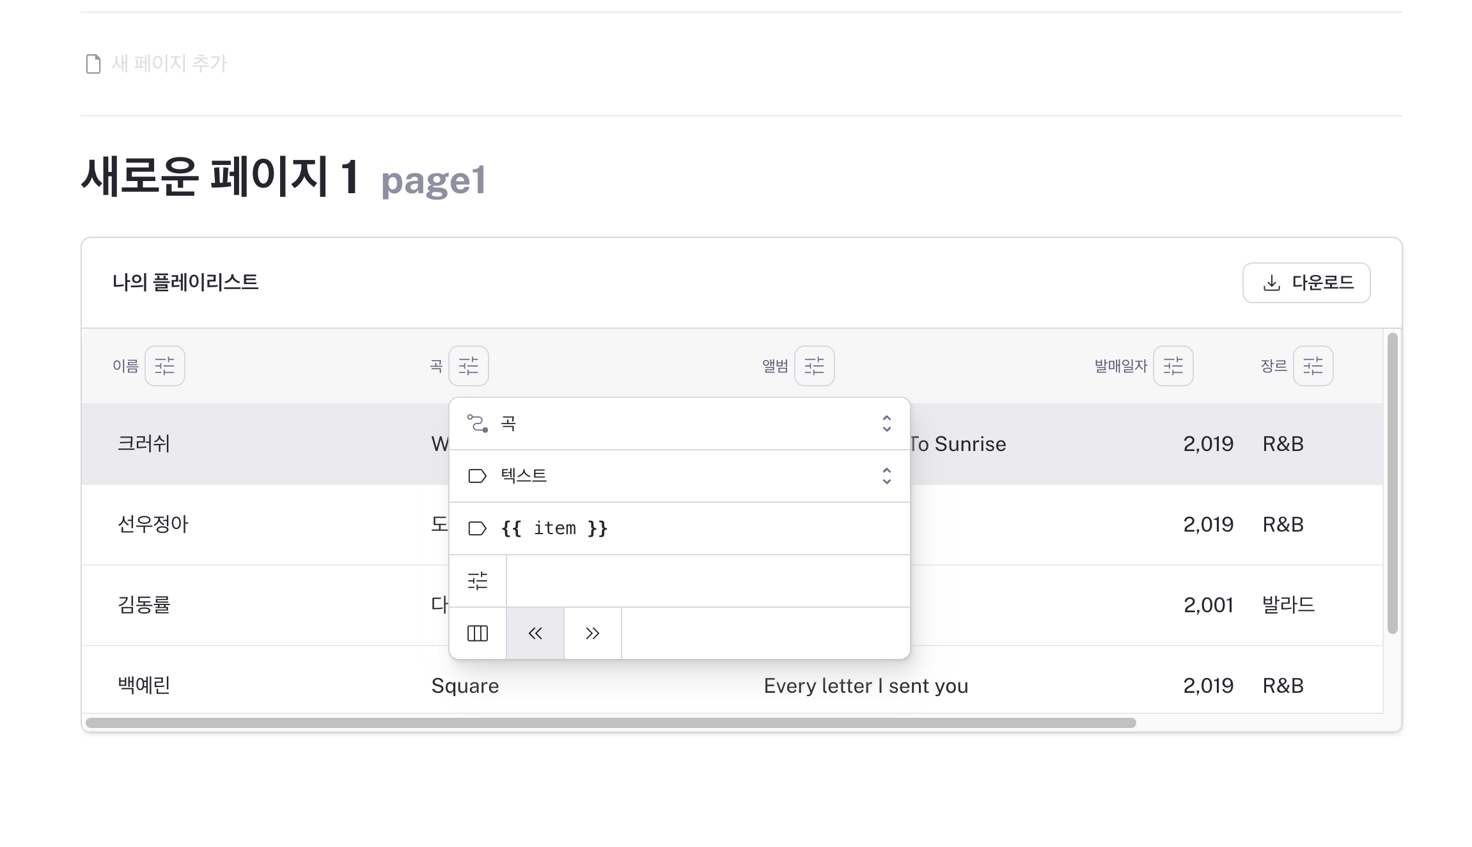Click R&B genre in 선우정아 row
1472x847 pixels.
point(1283,525)
